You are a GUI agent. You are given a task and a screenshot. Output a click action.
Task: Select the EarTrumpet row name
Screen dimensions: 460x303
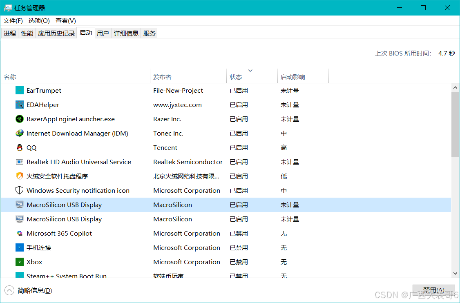[44, 91]
